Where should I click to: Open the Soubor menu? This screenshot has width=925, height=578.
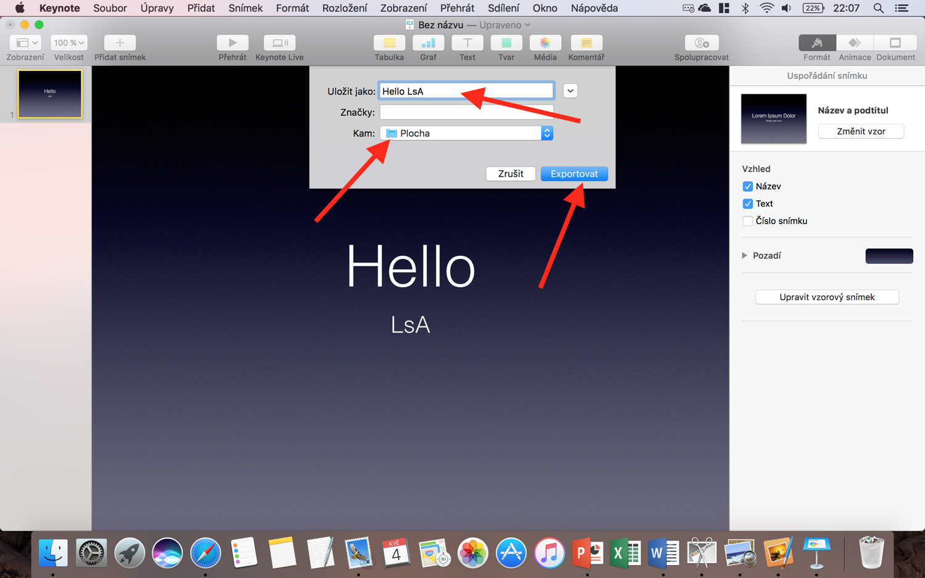tap(110, 8)
